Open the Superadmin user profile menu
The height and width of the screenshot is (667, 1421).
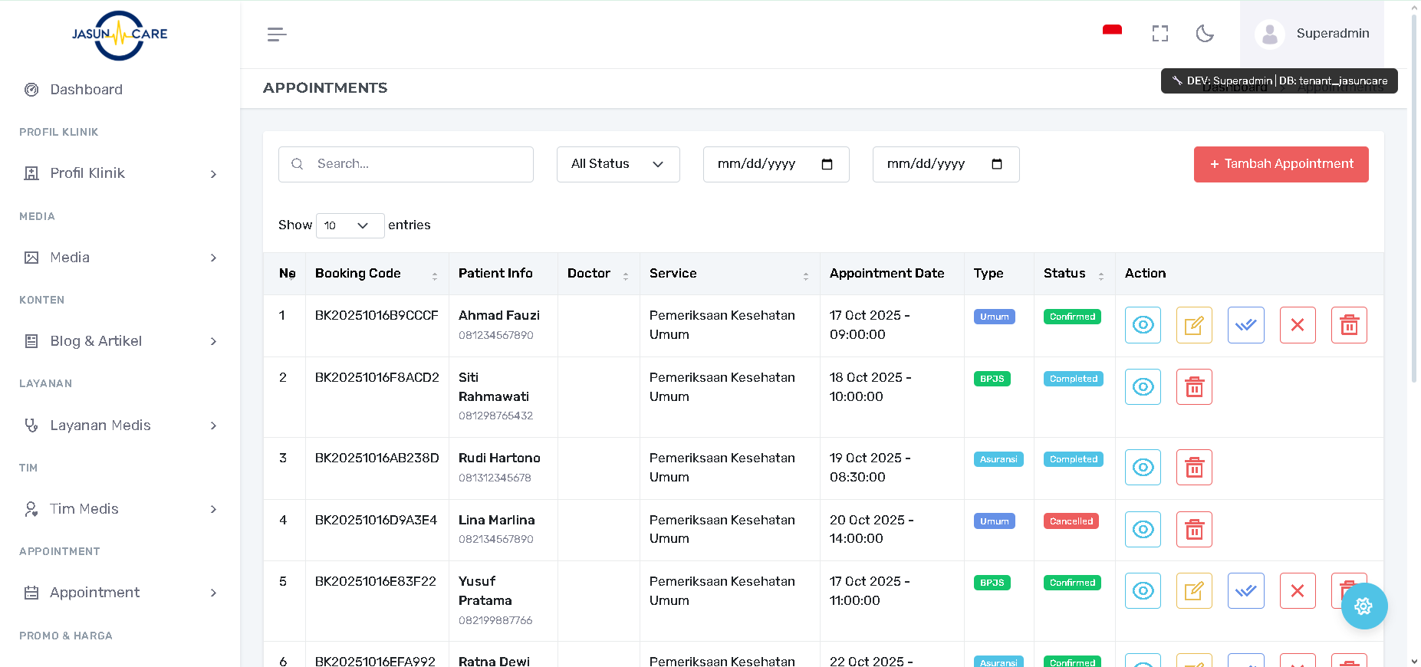pyautogui.click(x=1312, y=34)
